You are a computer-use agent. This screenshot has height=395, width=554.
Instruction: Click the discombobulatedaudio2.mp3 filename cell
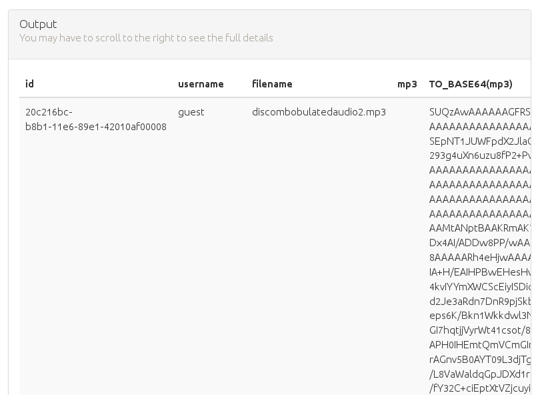tap(319, 112)
